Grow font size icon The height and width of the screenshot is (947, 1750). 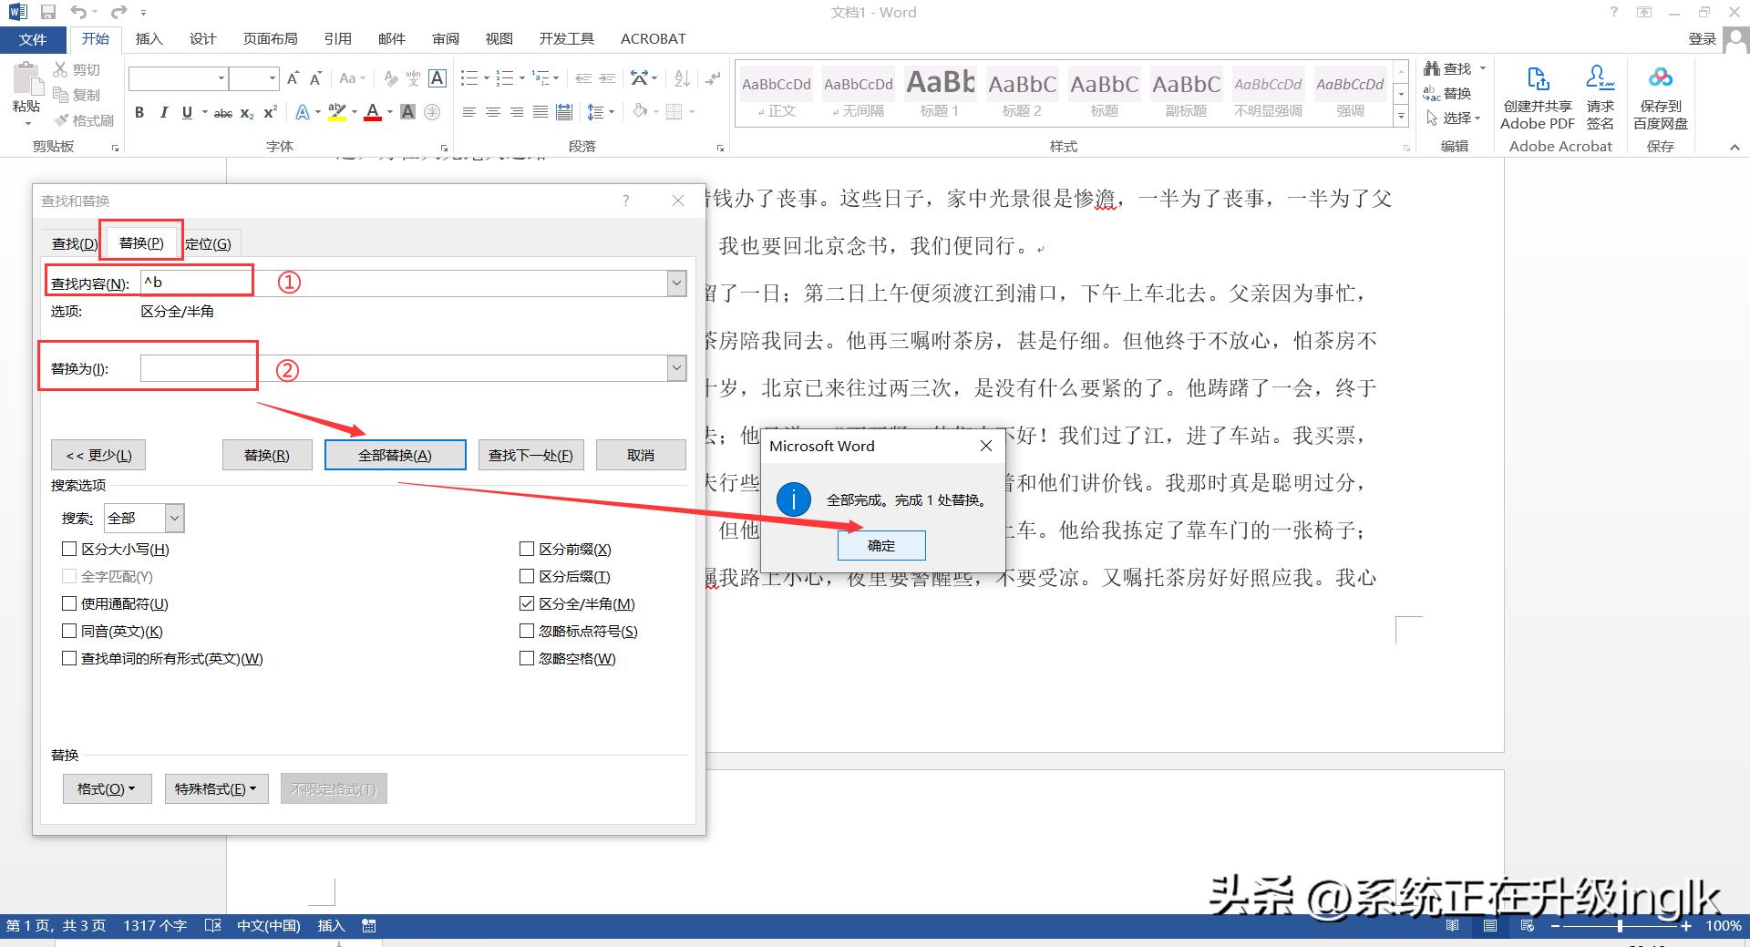293,78
